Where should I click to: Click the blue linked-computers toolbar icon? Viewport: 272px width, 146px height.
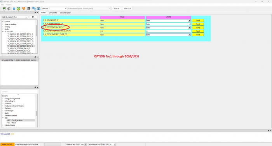click(x=34, y=9)
